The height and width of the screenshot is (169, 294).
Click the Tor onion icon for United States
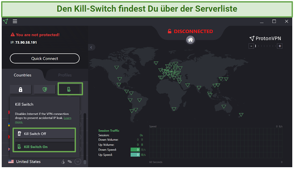click(63, 161)
